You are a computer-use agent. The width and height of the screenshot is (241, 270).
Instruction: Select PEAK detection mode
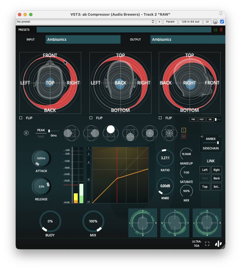tap(41, 130)
